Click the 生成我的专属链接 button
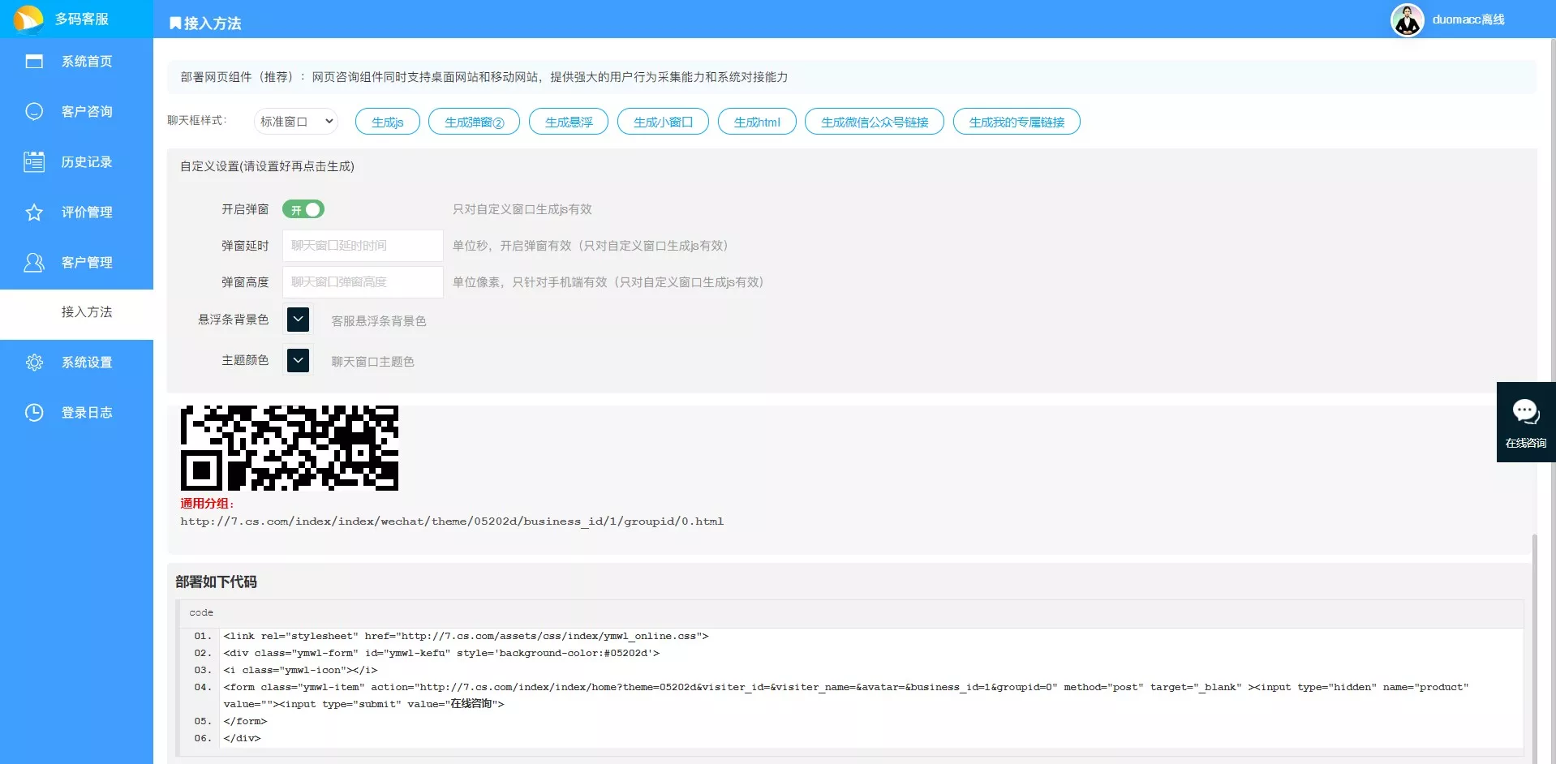 point(1016,122)
